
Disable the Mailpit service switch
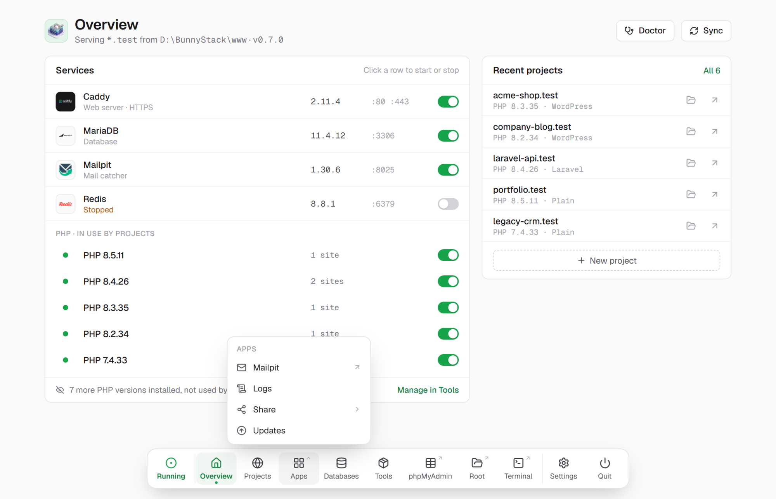click(448, 170)
